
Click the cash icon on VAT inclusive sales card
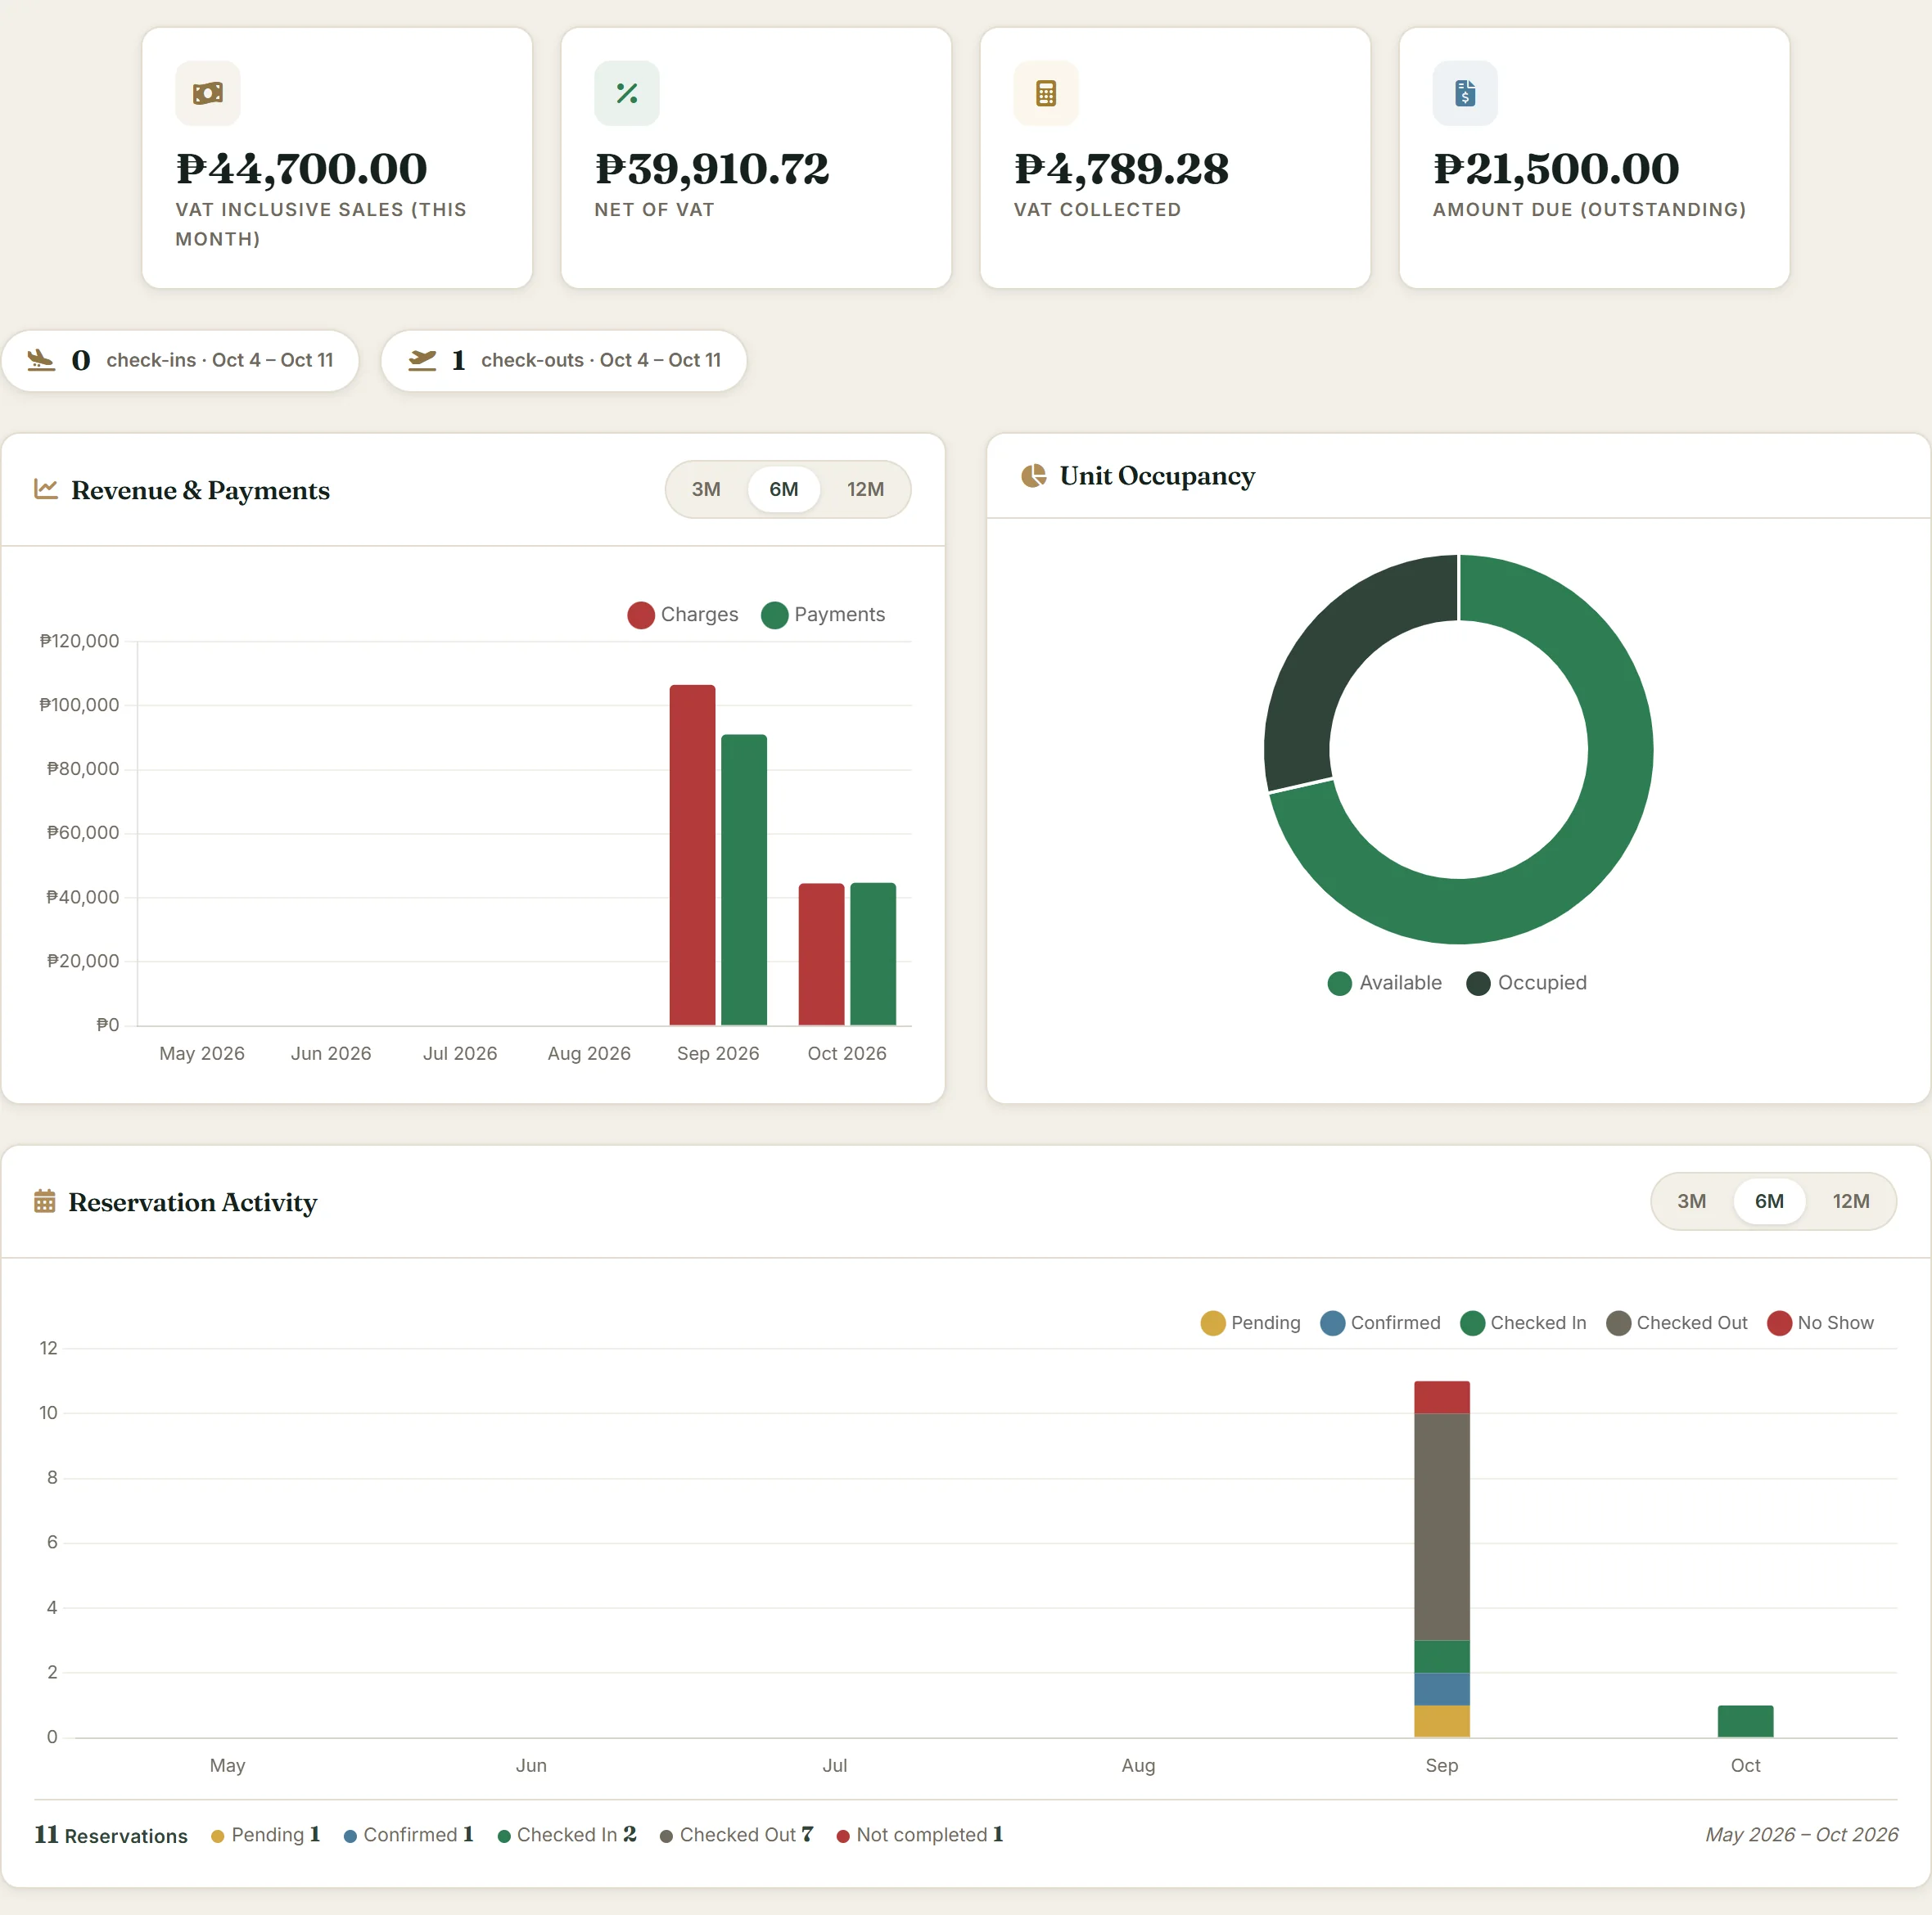pyautogui.click(x=208, y=93)
